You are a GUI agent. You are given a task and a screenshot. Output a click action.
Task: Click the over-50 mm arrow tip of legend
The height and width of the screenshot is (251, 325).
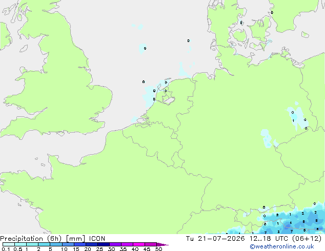162,244
